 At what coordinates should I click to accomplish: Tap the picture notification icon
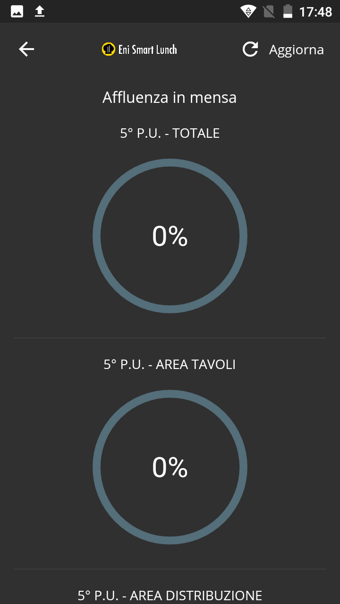click(x=17, y=11)
